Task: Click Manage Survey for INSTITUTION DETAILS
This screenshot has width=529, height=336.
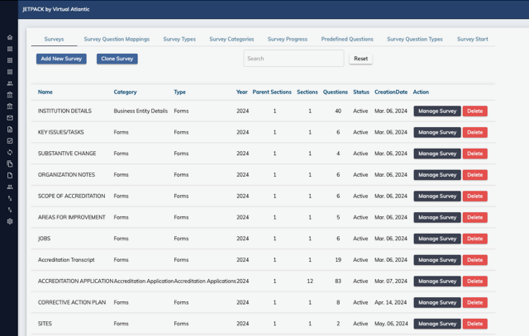Action: pos(437,111)
